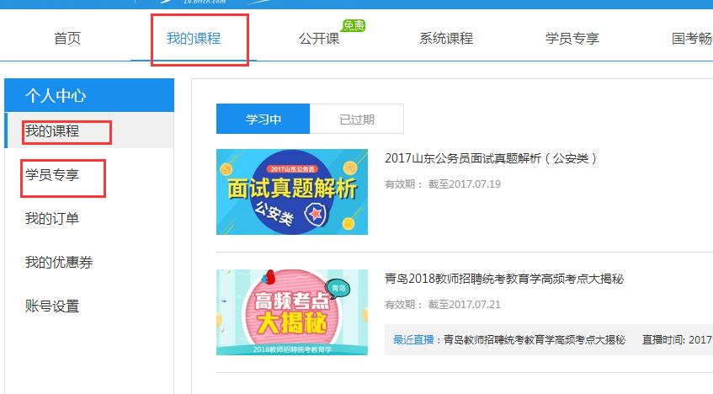Select 学员专享 in the top navigation
Viewport: 713px width, 394px height.
pyautogui.click(x=572, y=39)
